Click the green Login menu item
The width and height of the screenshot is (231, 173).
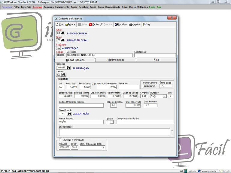point(152,7)
